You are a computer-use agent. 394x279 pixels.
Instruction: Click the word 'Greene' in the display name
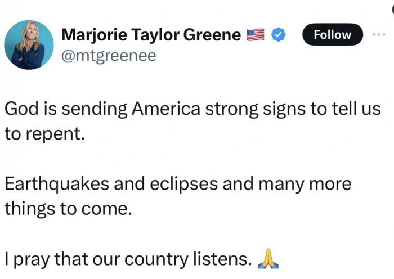212,35
